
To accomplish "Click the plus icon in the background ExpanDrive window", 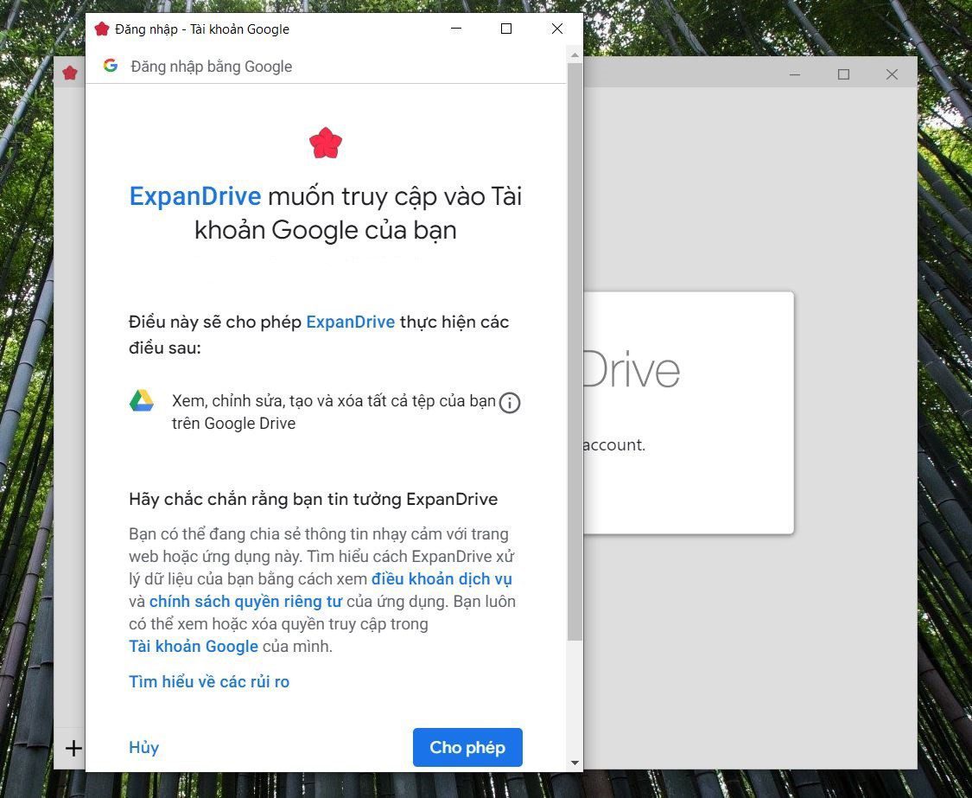I will [x=73, y=748].
